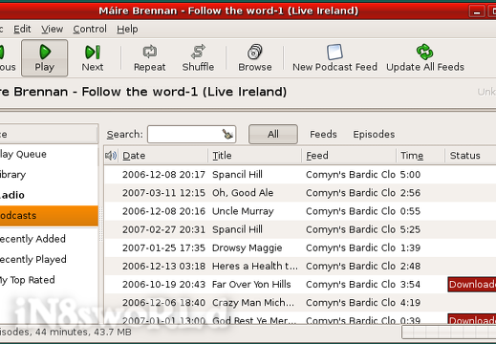The image size is (496, 344).
Task: Click the date 2007-01-25 17:35
Action: pos(163,247)
